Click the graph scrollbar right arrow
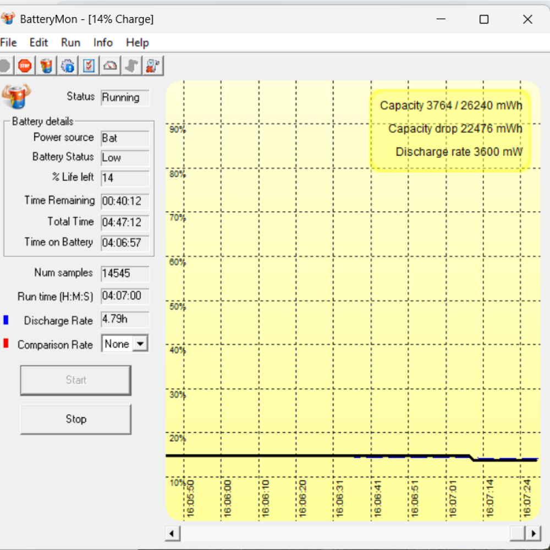550x550 pixels. 533,533
